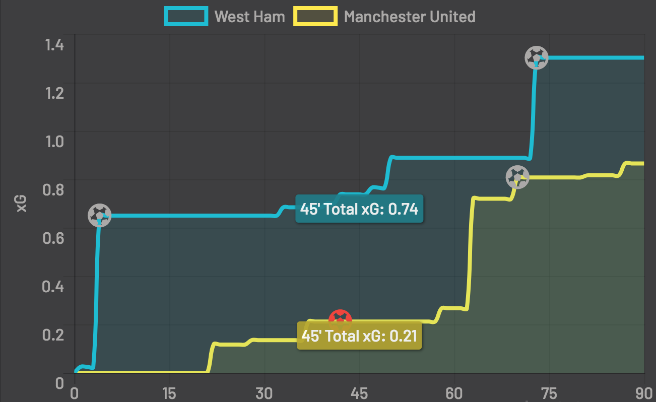Select the 30 minute x-axis label

click(265, 393)
